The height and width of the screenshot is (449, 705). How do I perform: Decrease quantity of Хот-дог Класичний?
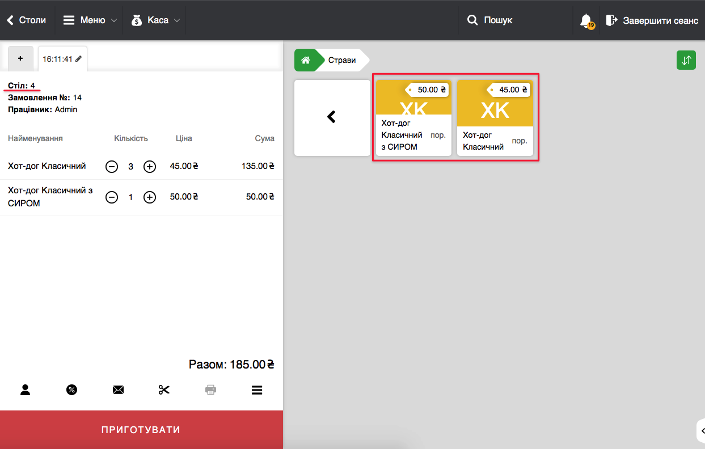tap(112, 167)
